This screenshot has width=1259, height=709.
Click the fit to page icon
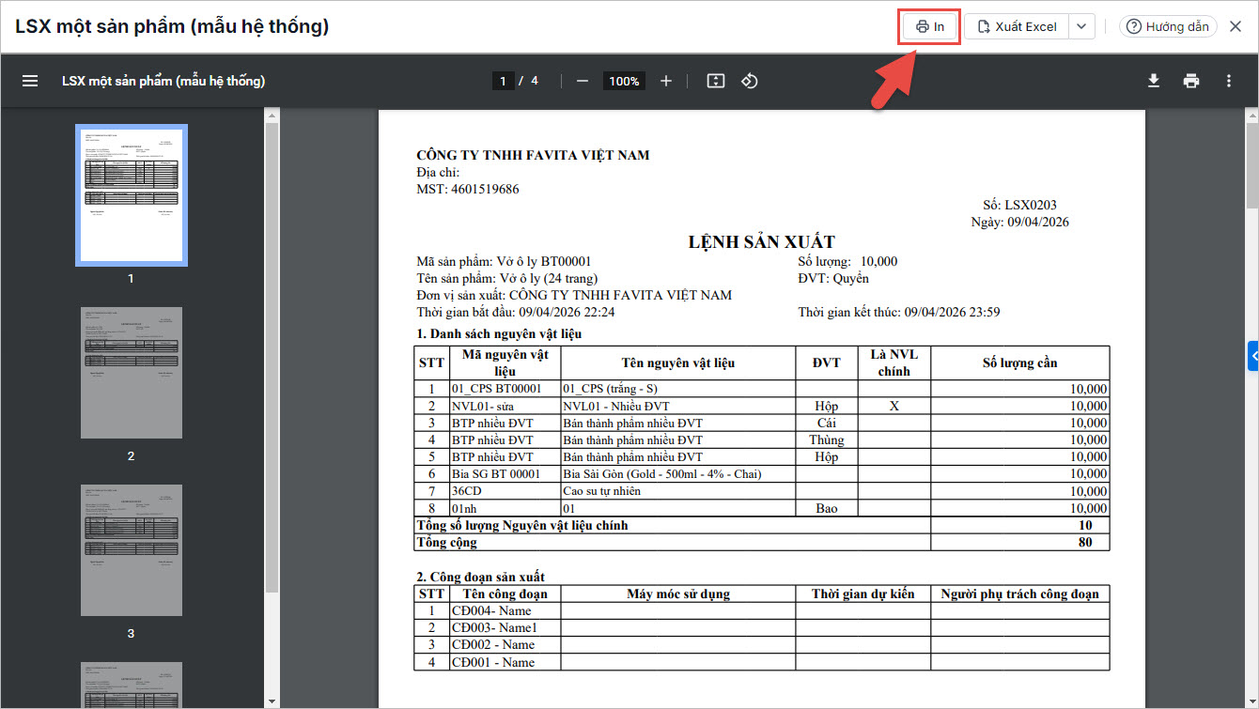tap(716, 81)
